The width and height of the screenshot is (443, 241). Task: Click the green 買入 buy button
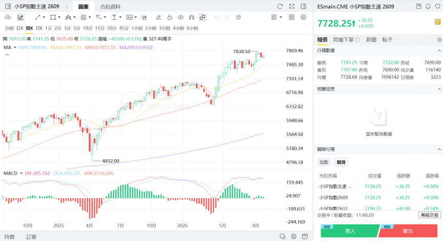(x=350, y=231)
